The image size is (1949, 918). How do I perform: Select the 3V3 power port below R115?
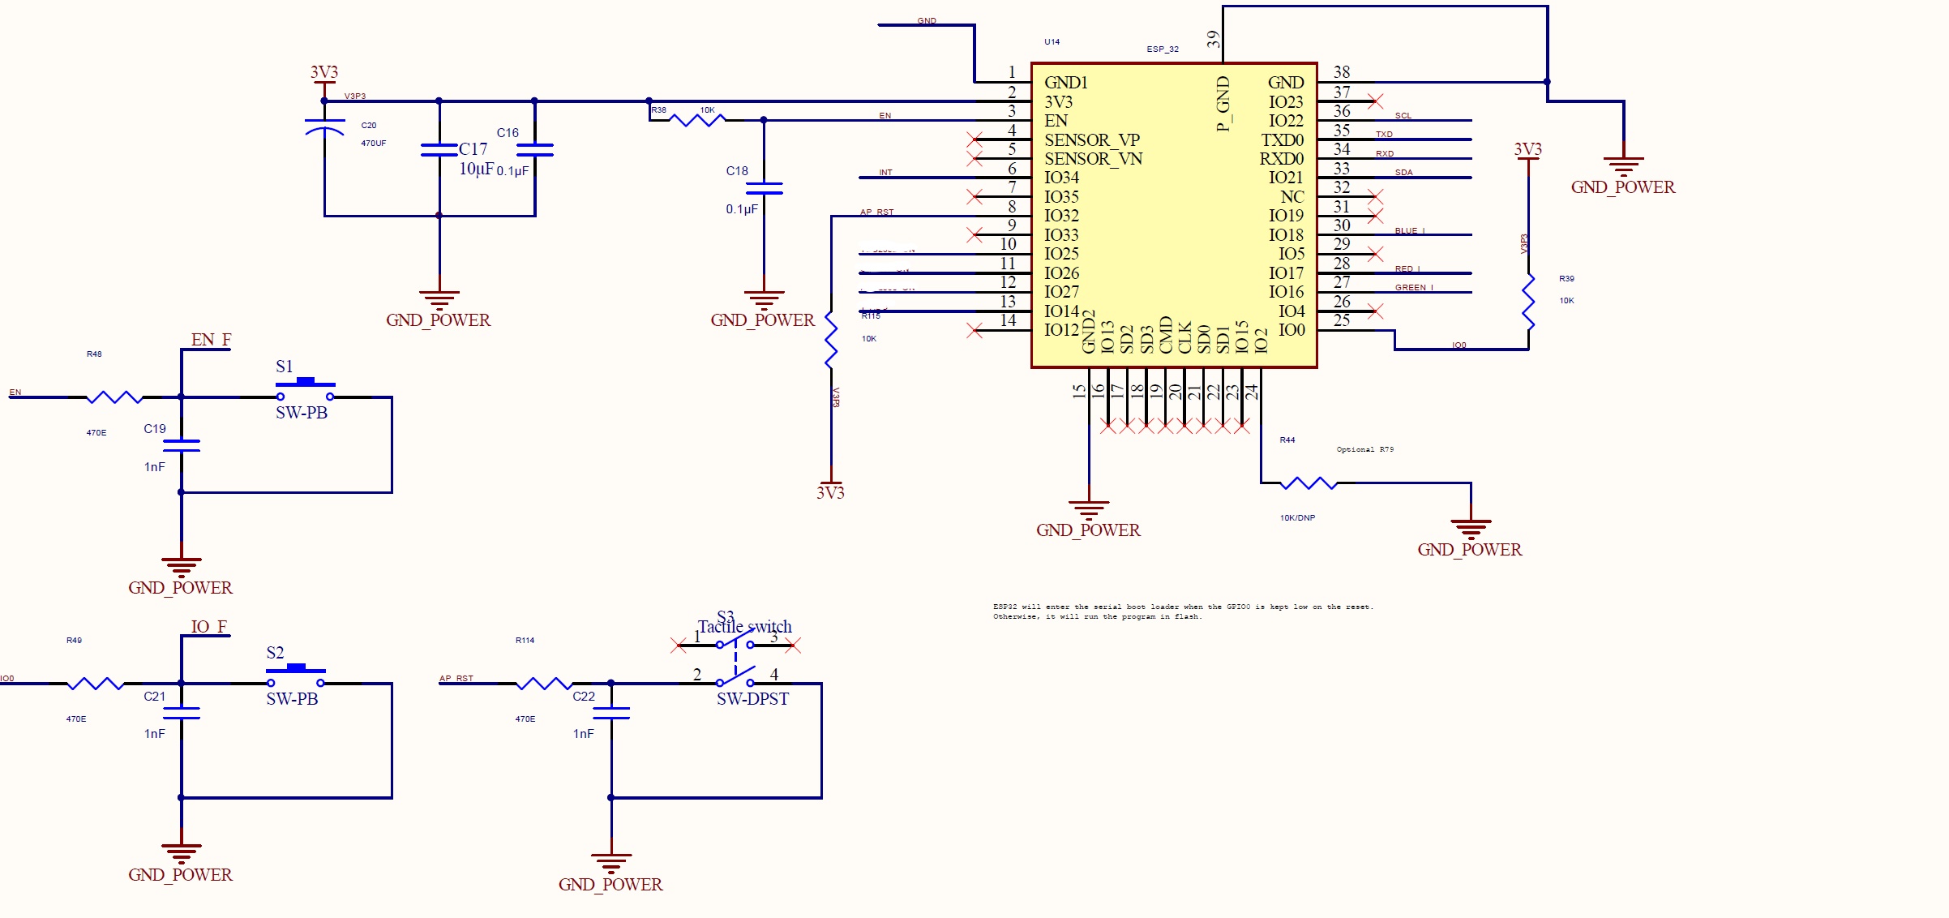(x=831, y=485)
